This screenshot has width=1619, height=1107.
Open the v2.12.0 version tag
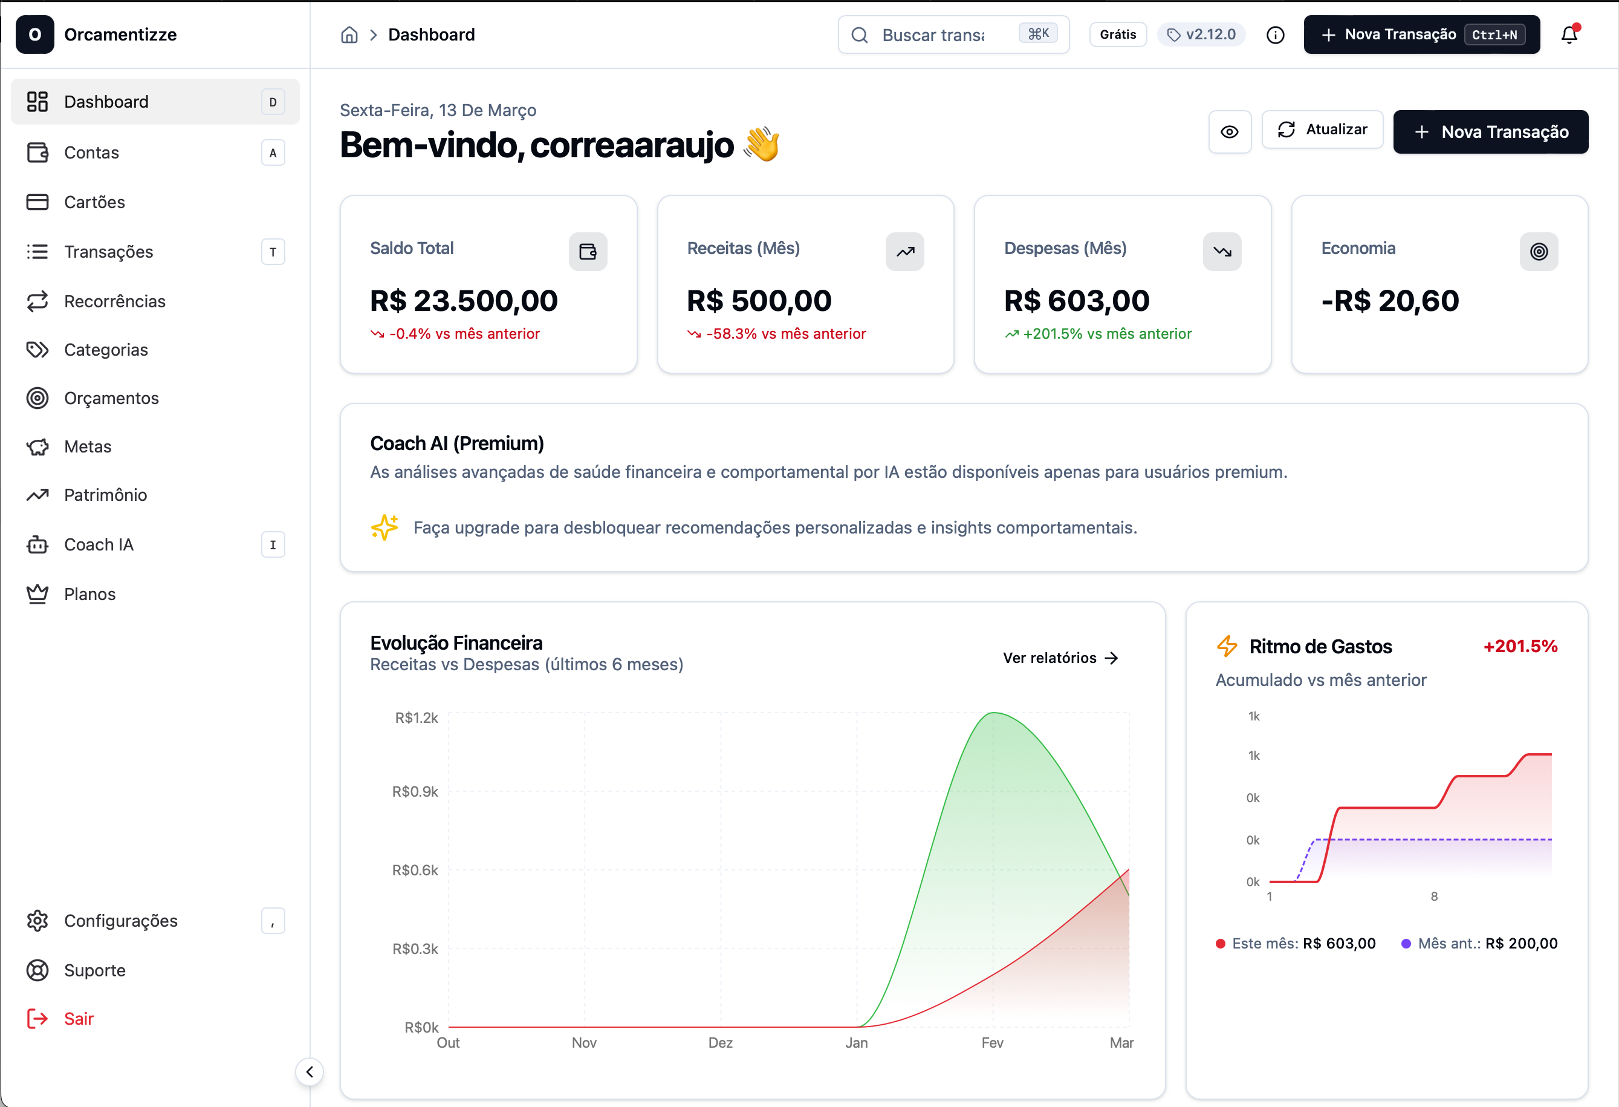click(1201, 35)
